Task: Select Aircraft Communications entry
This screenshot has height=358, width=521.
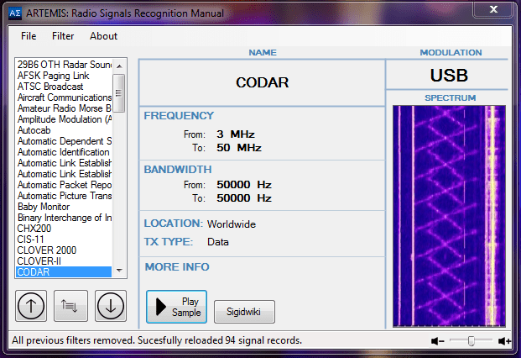Action: tap(64, 97)
